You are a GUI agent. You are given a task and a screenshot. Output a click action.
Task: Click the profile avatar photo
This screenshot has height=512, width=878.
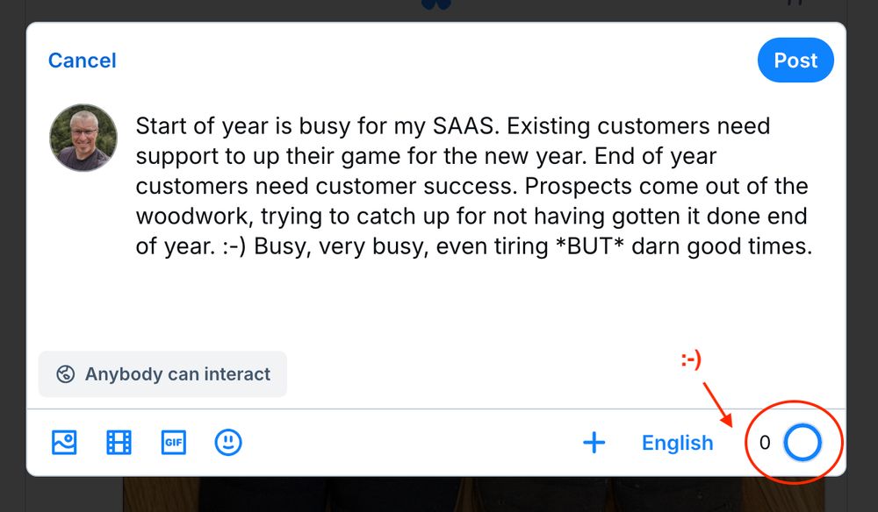(83, 138)
